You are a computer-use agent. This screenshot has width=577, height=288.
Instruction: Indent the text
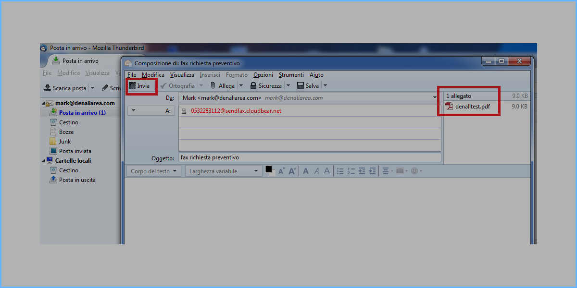[x=372, y=171]
